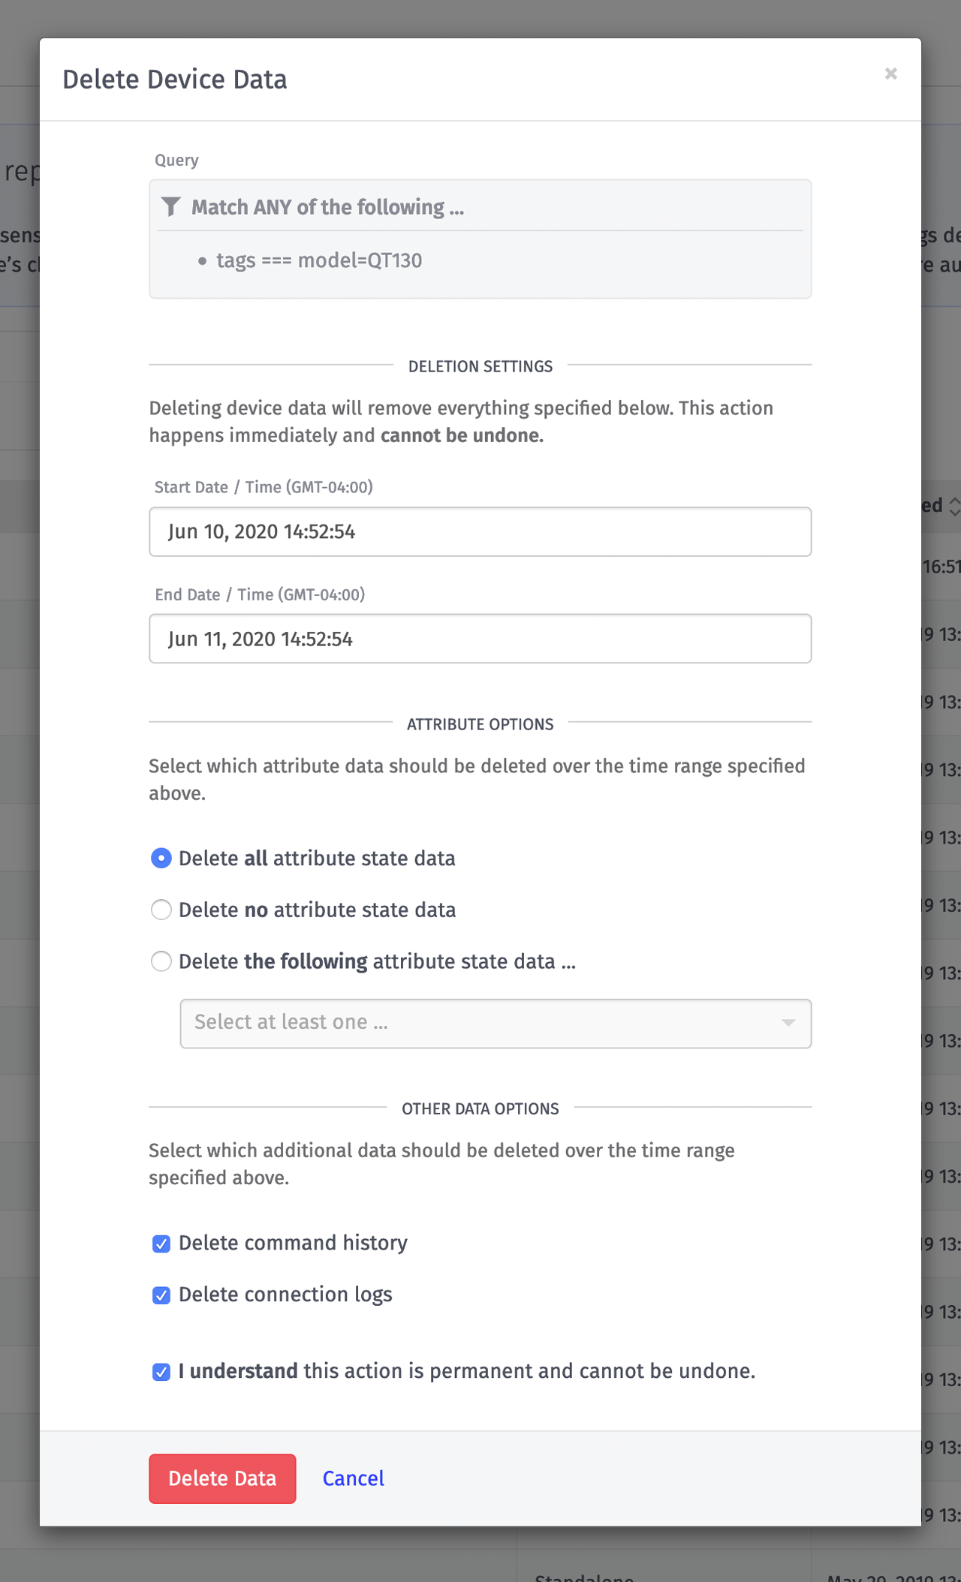This screenshot has height=1582, width=961.
Task: Close the Delete Device Data dialog
Action: (x=890, y=74)
